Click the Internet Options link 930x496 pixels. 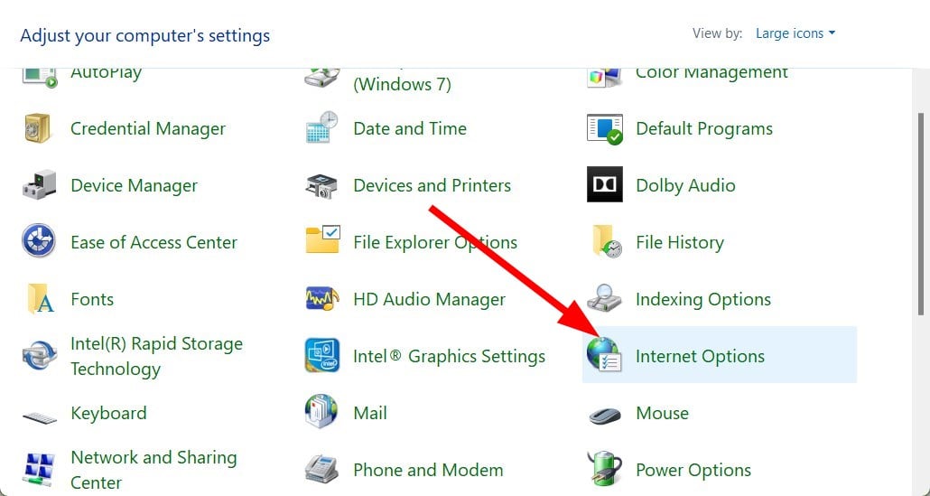(x=700, y=357)
